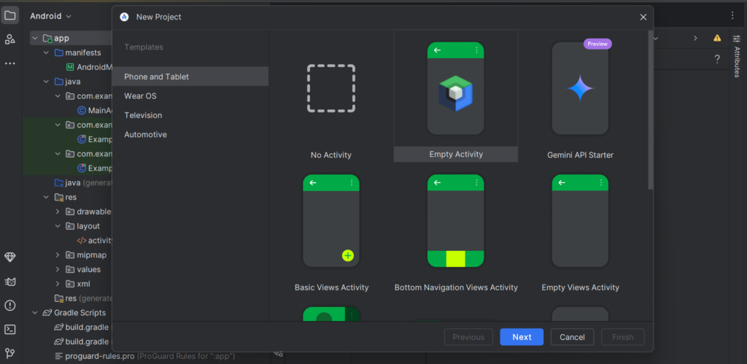
Task: Open the Android project view dropdown
Action: pos(50,16)
